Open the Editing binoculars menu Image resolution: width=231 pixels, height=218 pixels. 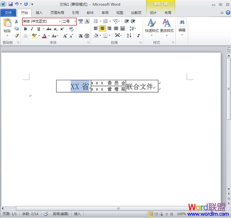point(182,27)
